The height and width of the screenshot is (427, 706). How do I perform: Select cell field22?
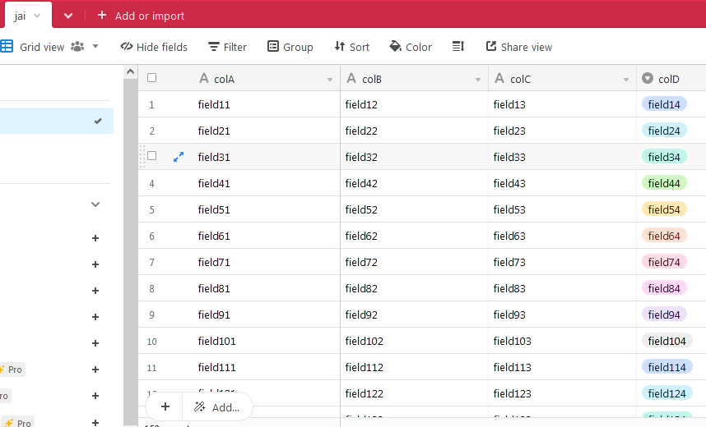pyautogui.click(x=414, y=131)
